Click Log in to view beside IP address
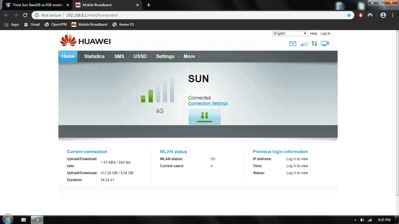 (x=297, y=159)
